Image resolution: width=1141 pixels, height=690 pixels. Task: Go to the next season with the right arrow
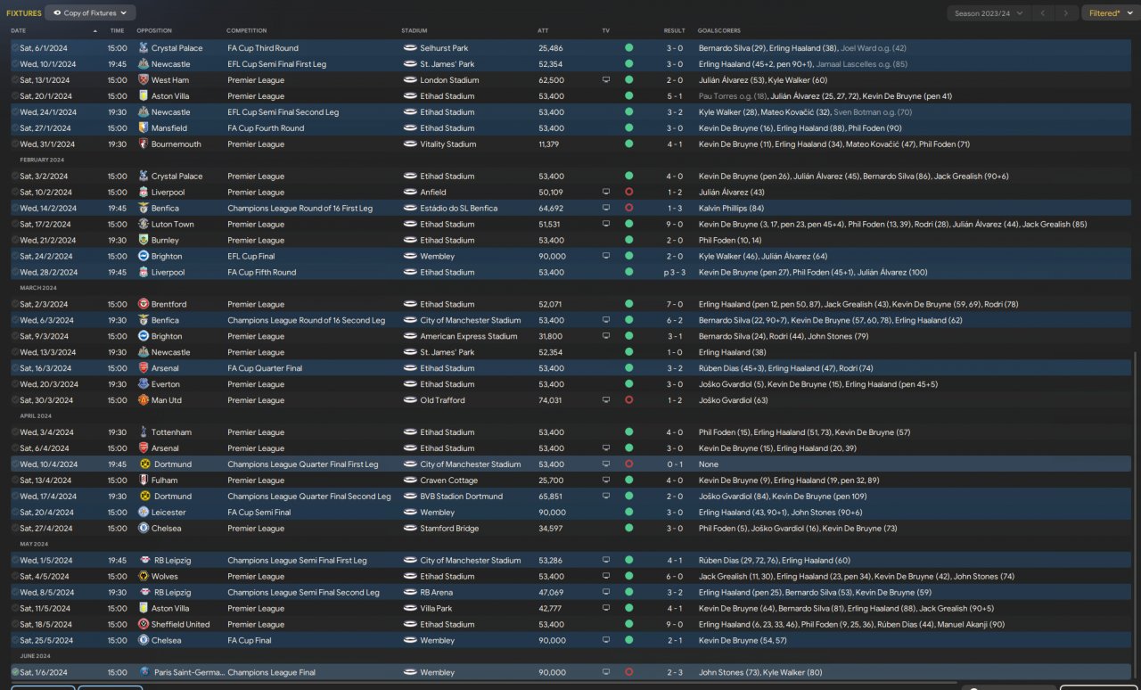point(1066,13)
